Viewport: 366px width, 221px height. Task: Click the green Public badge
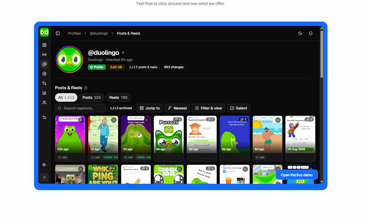tap(97, 67)
